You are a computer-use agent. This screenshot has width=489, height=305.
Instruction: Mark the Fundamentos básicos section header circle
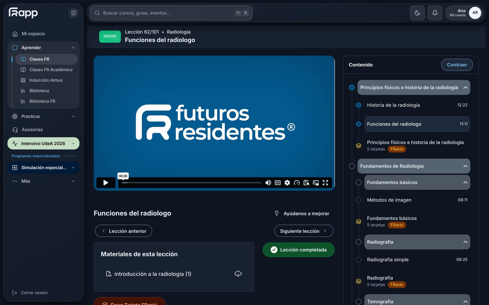point(358,182)
